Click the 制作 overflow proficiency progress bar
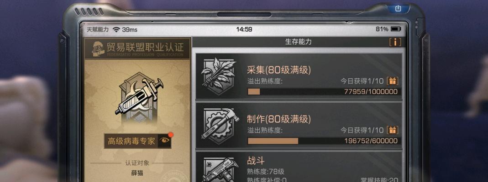488x182 pixels. (x=323, y=141)
